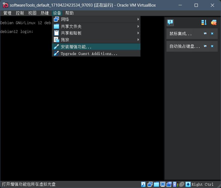Click the network status bar icon

click(150, 184)
